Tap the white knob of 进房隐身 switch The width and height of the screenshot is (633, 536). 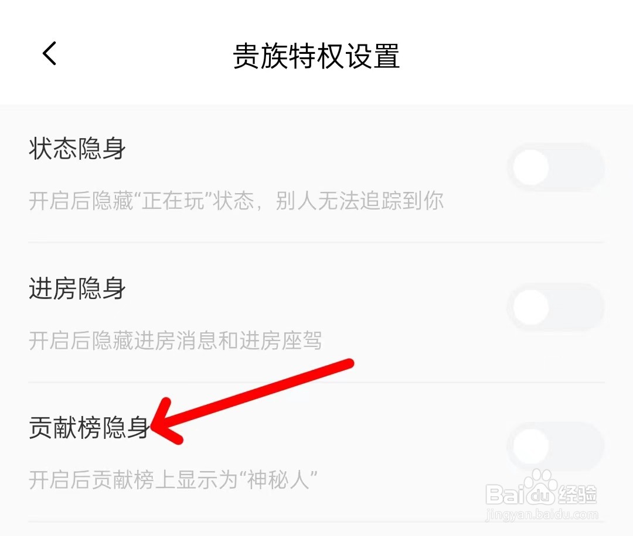point(531,307)
